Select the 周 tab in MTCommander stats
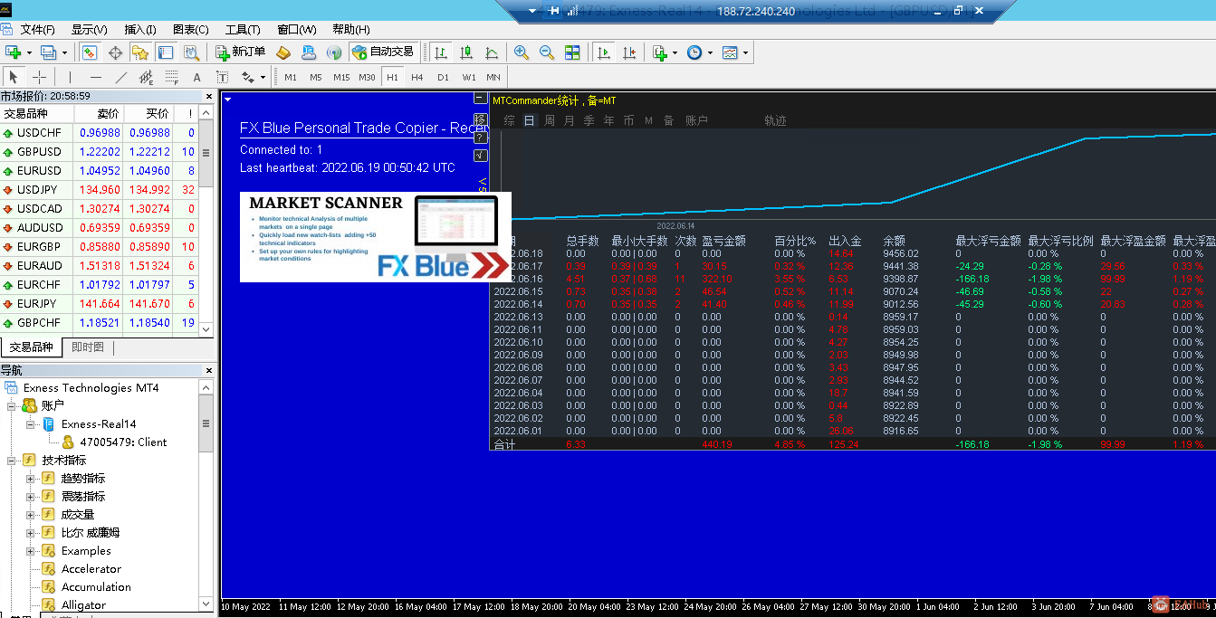The width and height of the screenshot is (1216, 618). point(550,120)
